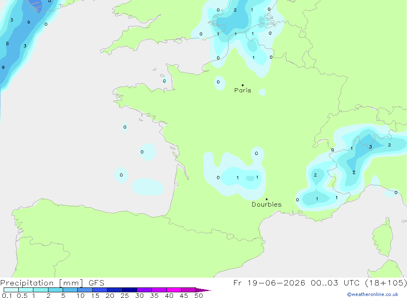Screen dimensions: 407x298
Task: Pick the 30–35 mm purple legend swatch
Action: pyautogui.click(x=144, y=290)
